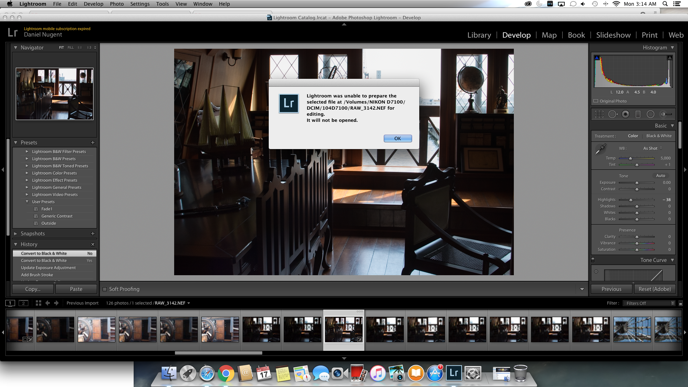
Task: Clear History with the X icon
Action: click(x=93, y=244)
